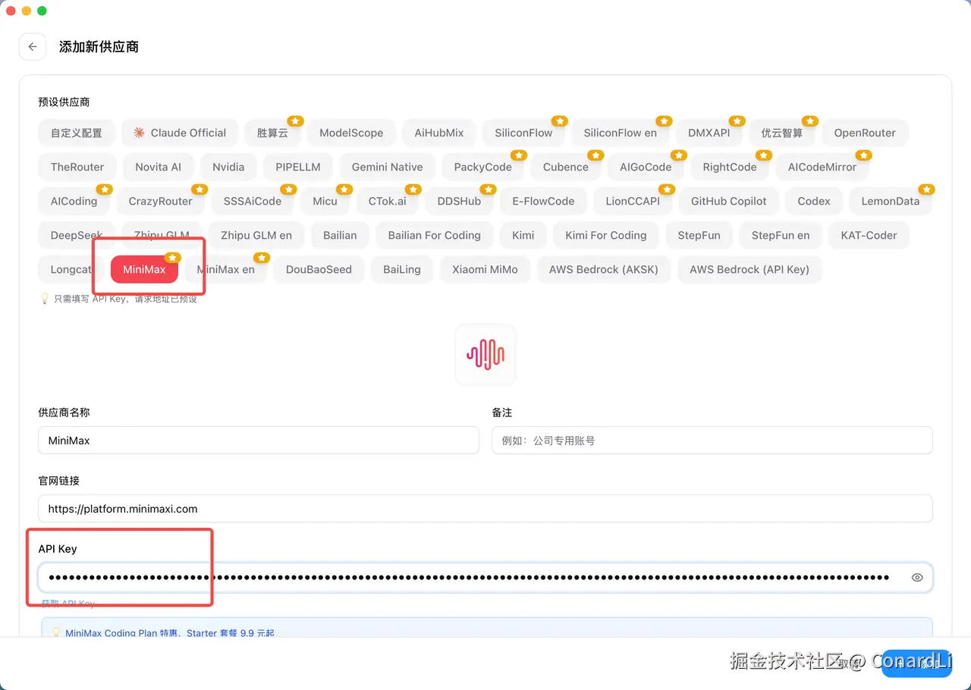This screenshot has height=690, width=971.
Task: Select the 胜算云 provider preset
Action: [x=273, y=133]
